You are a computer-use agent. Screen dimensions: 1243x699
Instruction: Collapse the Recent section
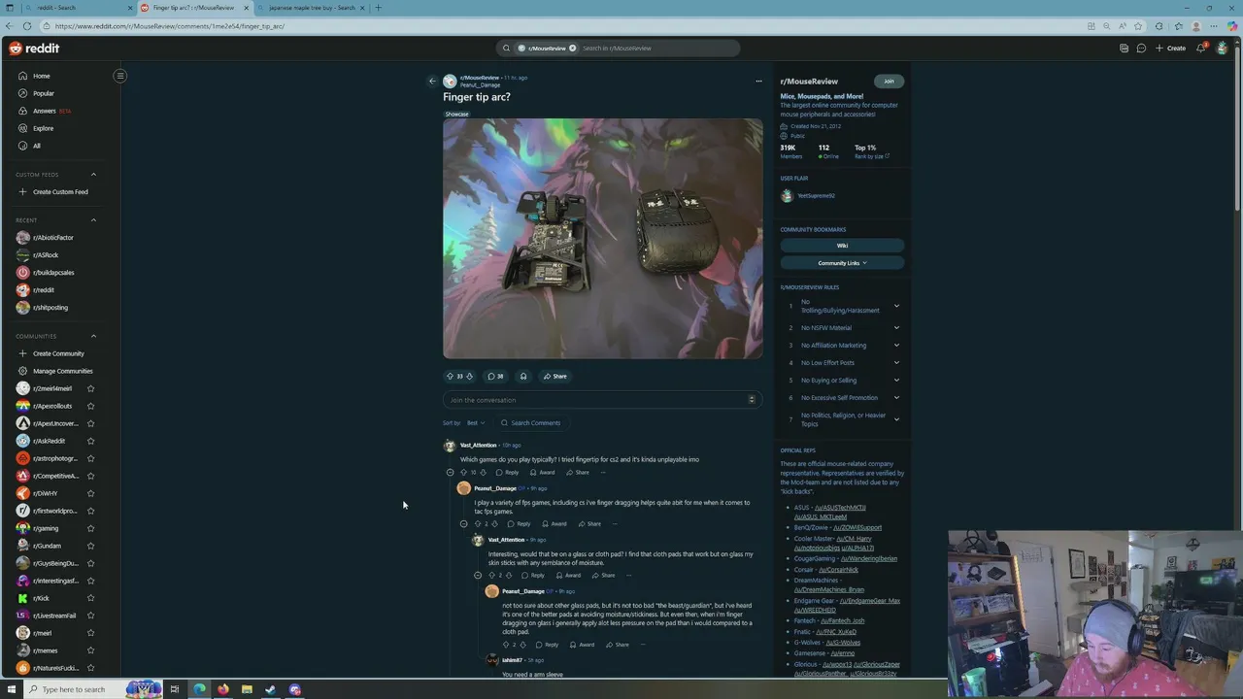[93, 220]
